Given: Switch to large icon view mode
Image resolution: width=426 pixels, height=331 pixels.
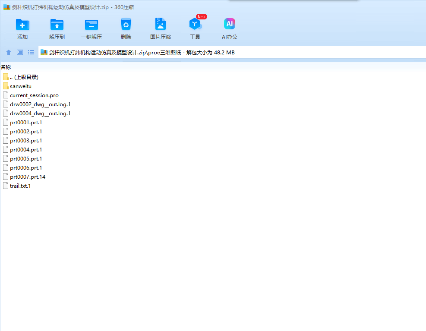Looking at the screenshot, I should (20, 52).
